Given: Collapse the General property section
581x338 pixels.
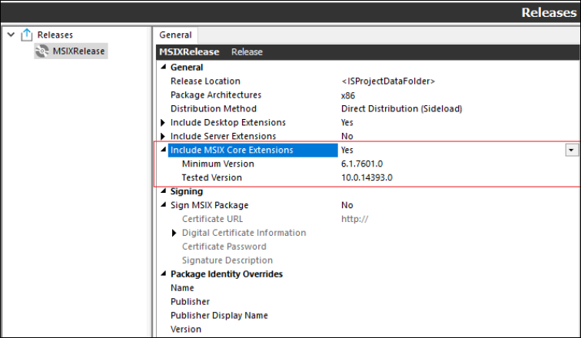Looking at the screenshot, I should (x=163, y=68).
